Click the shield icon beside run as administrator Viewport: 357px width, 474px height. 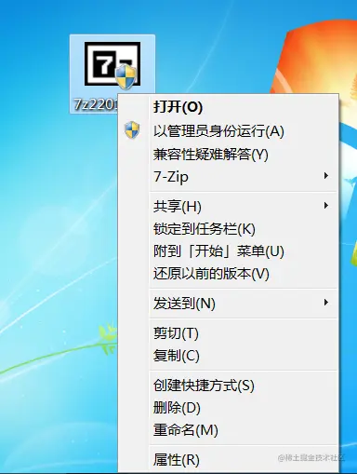click(132, 130)
